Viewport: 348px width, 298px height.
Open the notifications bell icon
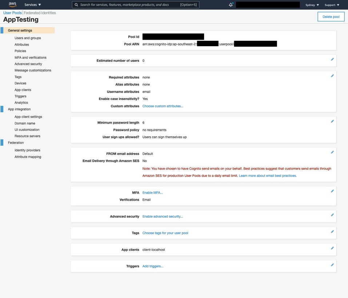point(231,5)
